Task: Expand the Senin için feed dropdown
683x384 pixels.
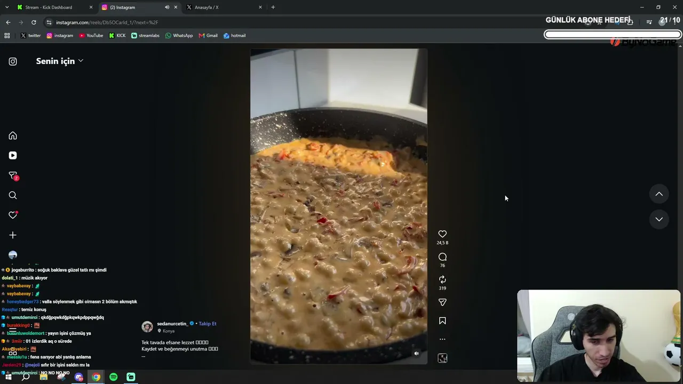Action: (x=60, y=61)
